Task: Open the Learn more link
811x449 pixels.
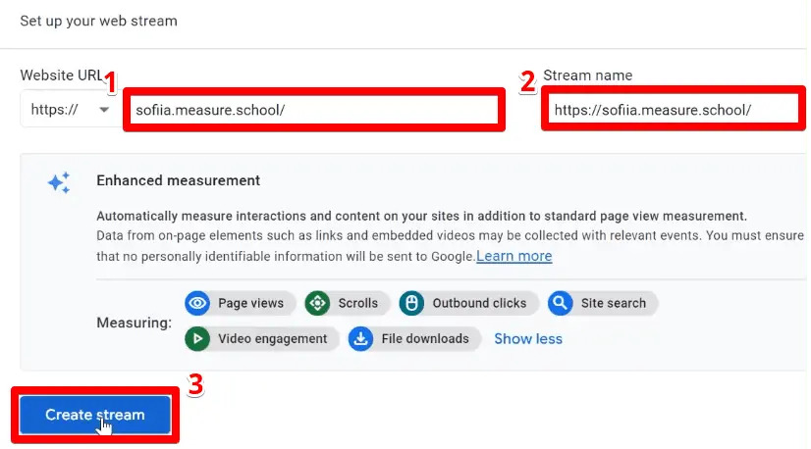Action: (514, 256)
